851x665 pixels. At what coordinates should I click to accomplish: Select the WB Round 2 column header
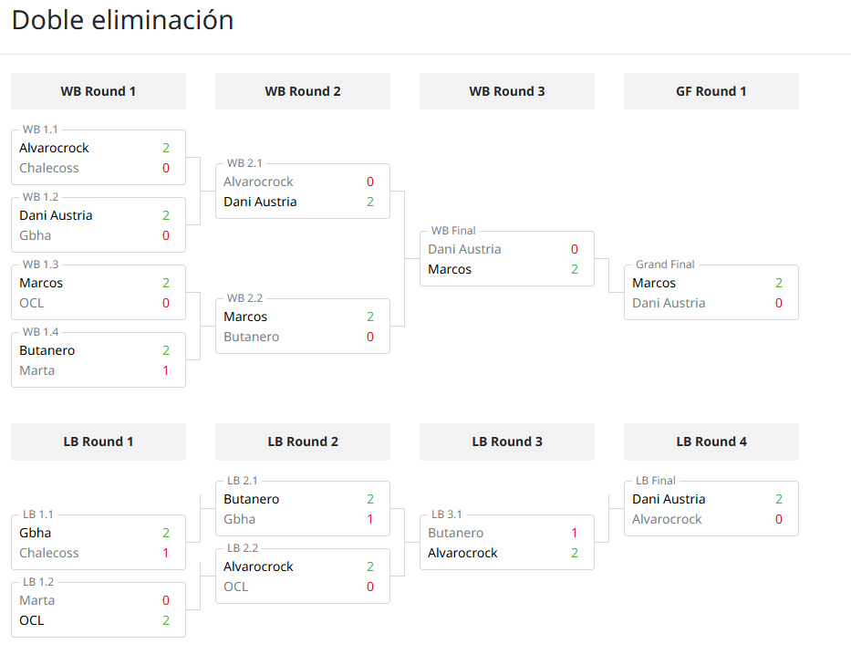[303, 91]
